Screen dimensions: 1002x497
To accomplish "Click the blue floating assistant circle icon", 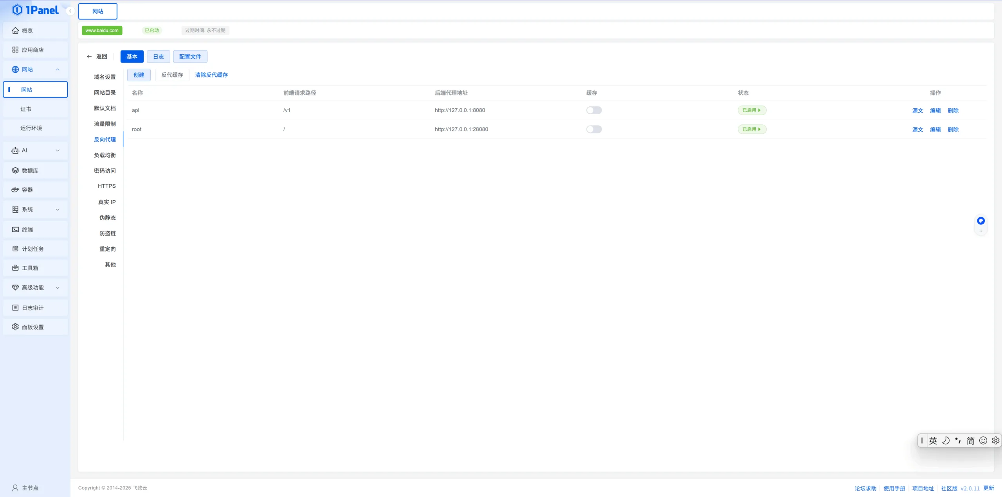I will (x=980, y=221).
